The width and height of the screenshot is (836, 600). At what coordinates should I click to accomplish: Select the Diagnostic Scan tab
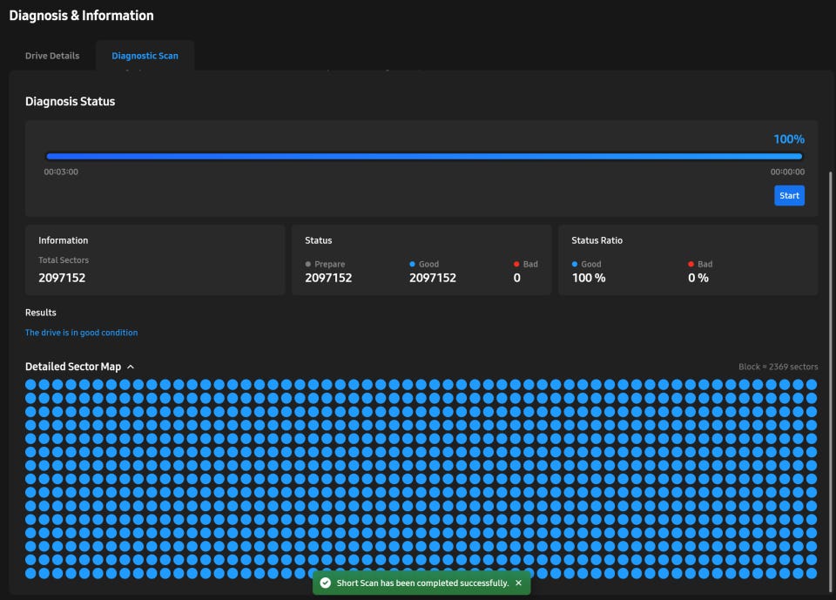tap(145, 56)
